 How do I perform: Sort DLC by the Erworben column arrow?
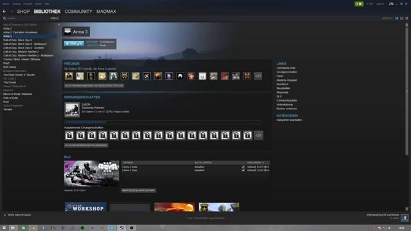click(x=263, y=162)
